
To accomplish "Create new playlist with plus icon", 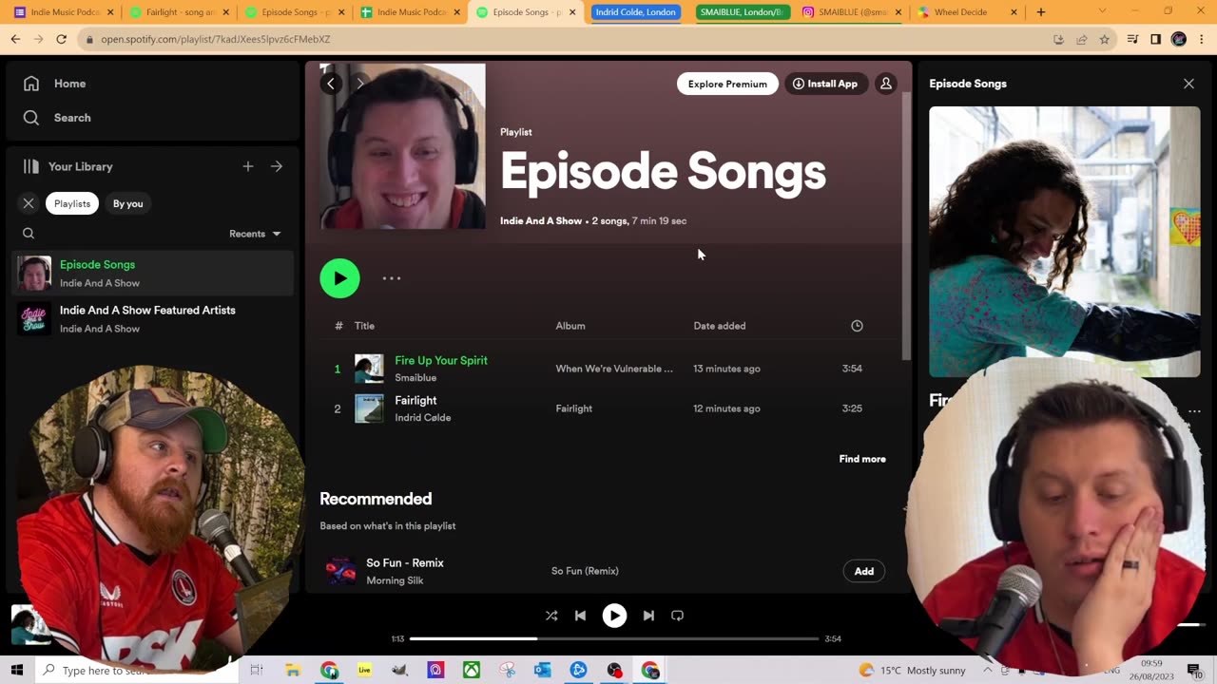I will pyautogui.click(x=248, y=166).
